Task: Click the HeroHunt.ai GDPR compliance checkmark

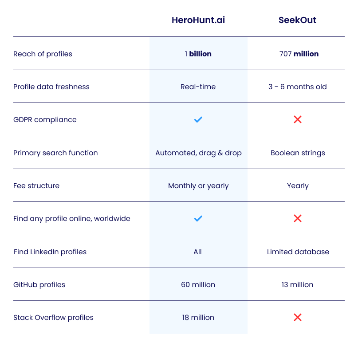Action: (x=198, y=119)
